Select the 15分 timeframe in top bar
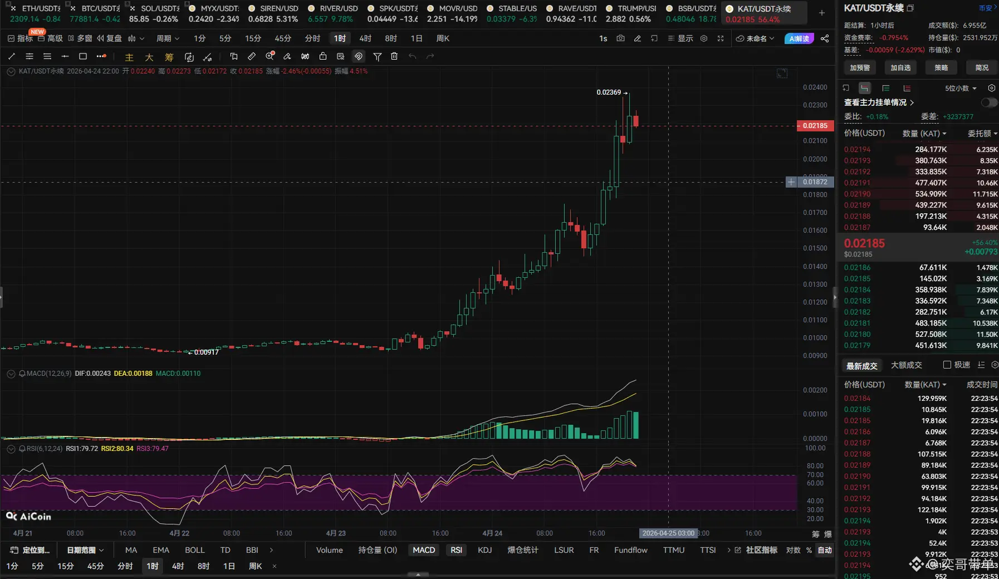This screenshot has height=579, width=999. 253,38
